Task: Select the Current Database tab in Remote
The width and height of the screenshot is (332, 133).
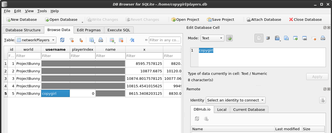Action: (249, 109)
